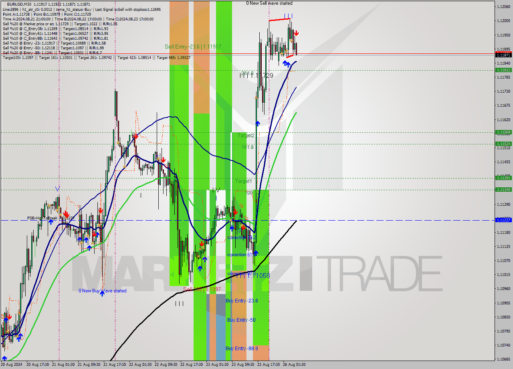Click the 'Sell %10 @ C_Entry61' line
513x369 pixels.
[55, 33]
